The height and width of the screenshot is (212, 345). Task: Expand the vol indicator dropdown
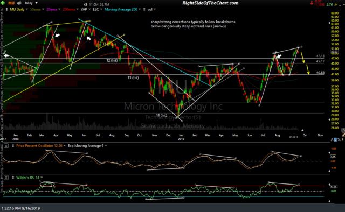[x=155, y=10]
